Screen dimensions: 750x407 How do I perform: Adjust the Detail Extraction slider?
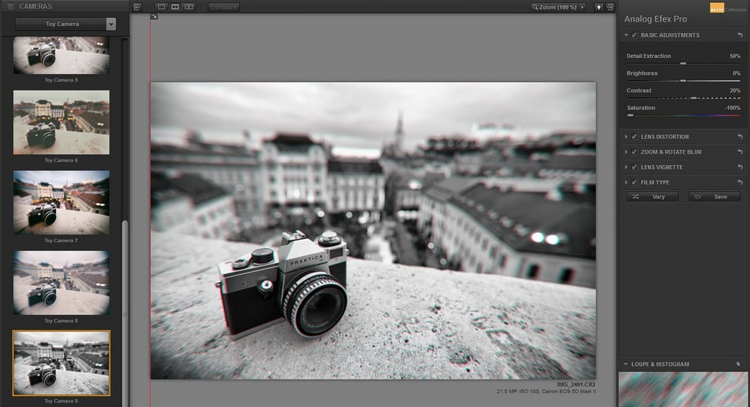683,63
